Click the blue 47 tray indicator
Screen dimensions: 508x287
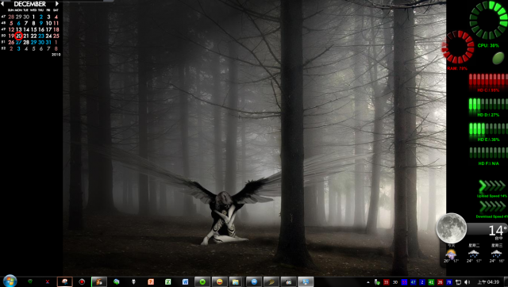click(x=413, y=282)
